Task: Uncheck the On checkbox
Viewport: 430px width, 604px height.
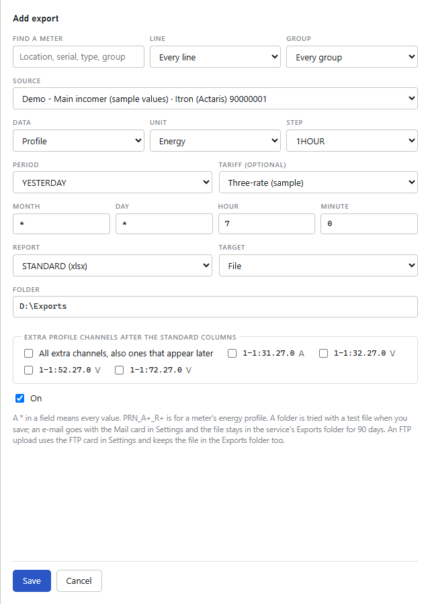Action: click(19, 398)
